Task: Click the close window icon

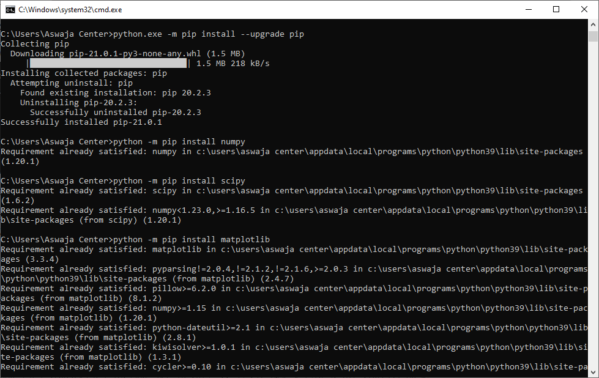Action: click(582, 9)
